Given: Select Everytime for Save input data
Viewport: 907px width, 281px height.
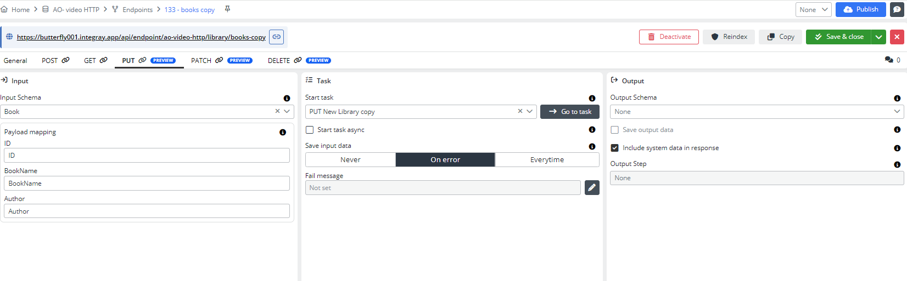Looking at the screenshot, I should tap(547, 159).
